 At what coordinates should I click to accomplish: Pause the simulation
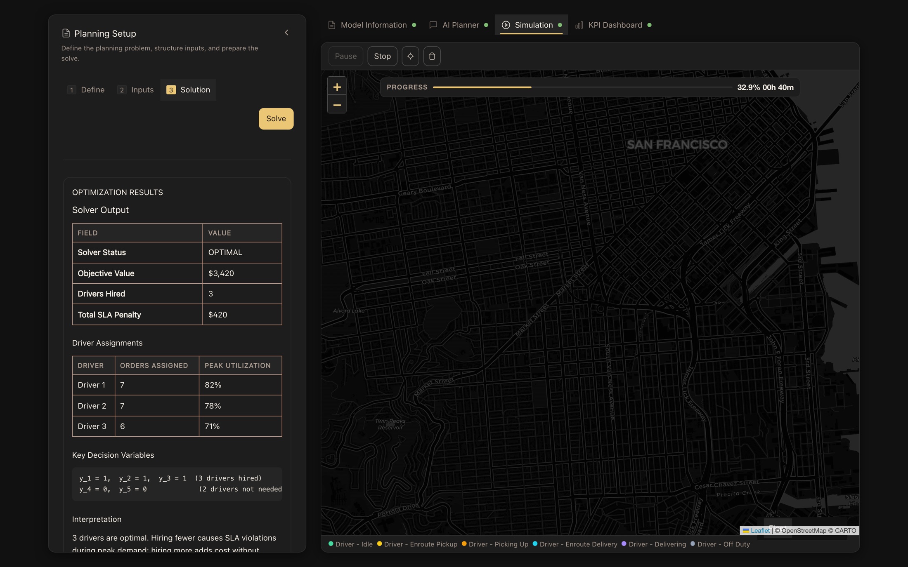[x=346, y=56]
